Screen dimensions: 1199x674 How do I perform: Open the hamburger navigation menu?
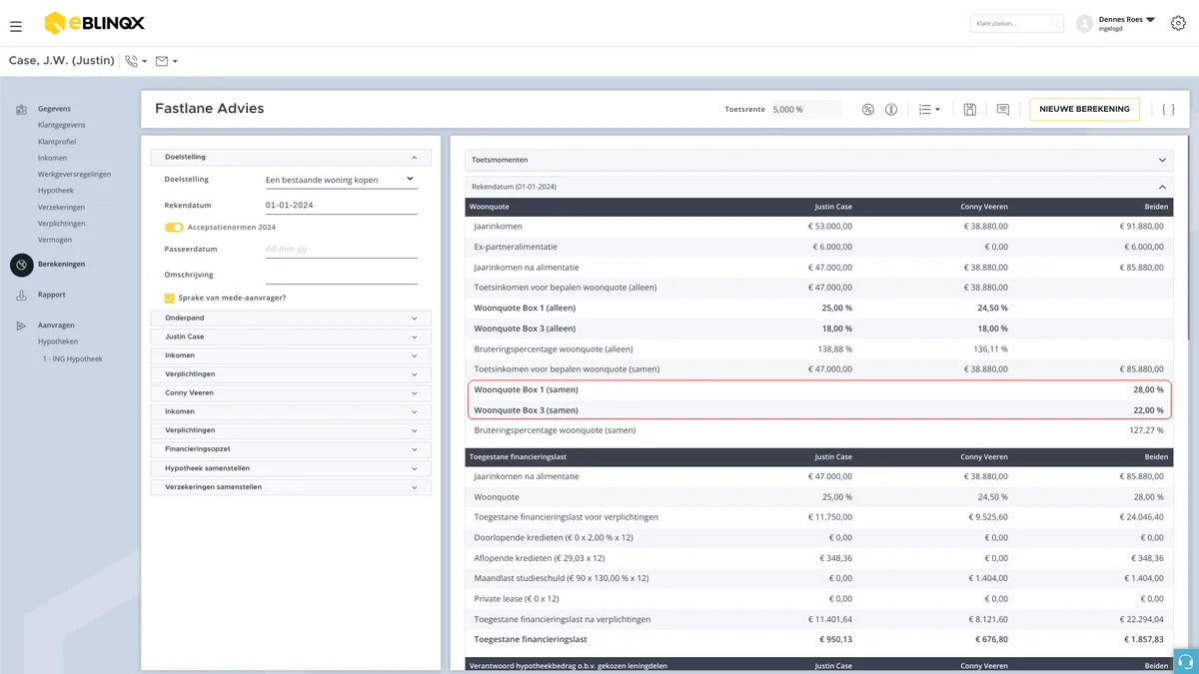click(16, 26)
